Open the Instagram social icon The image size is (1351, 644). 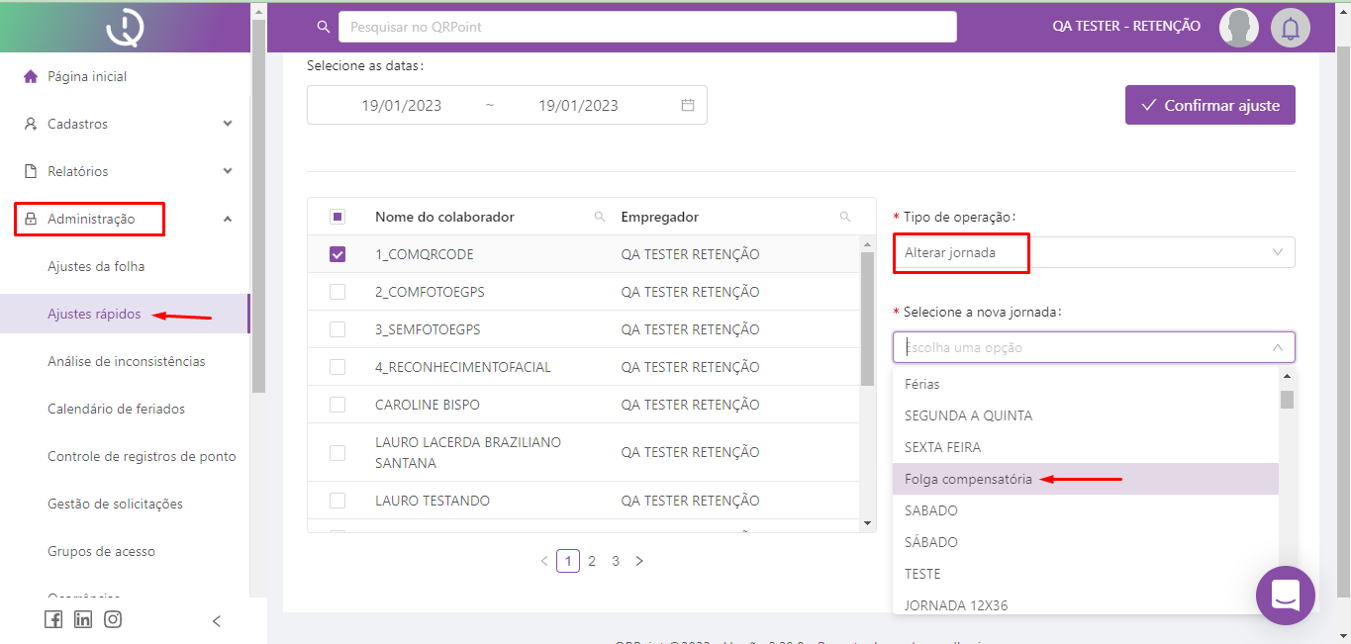[x=113, y=619]
